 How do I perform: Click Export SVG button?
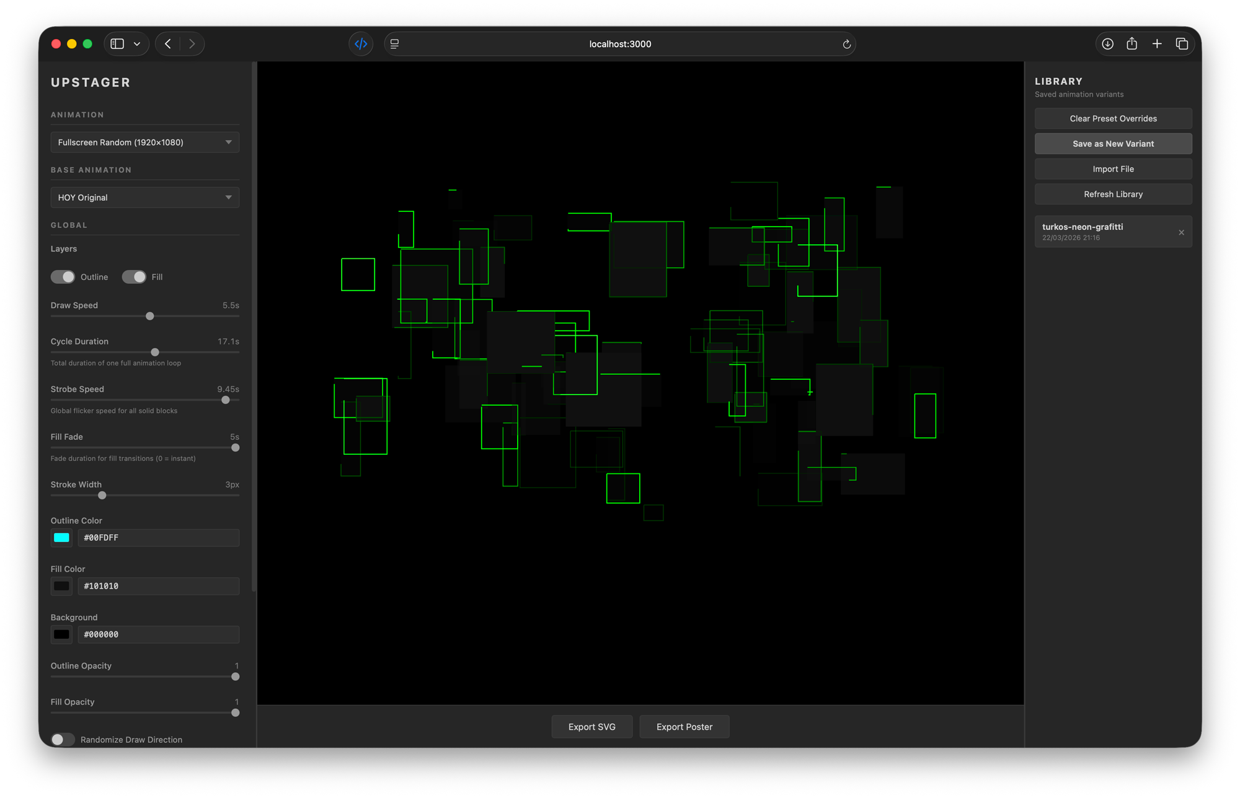click(591, 727)
